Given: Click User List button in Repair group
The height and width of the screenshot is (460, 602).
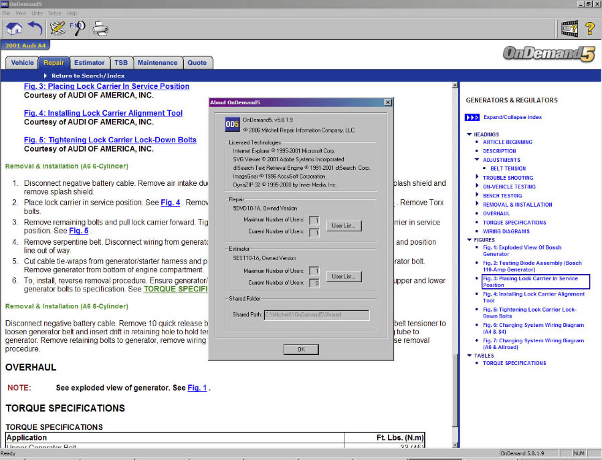Looking at the screenshot, I should click(344, 225).
